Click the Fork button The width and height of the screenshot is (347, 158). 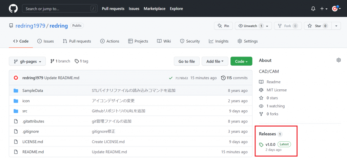point(288,26)
